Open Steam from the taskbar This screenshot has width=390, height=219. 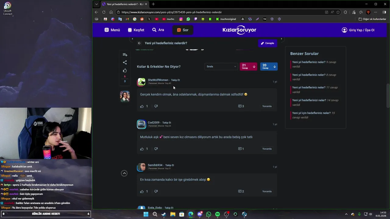(164, 214)
